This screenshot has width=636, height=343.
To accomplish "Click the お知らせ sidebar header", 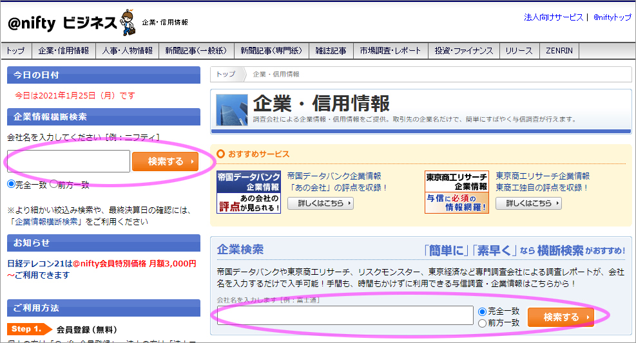I will click(104, 243).
